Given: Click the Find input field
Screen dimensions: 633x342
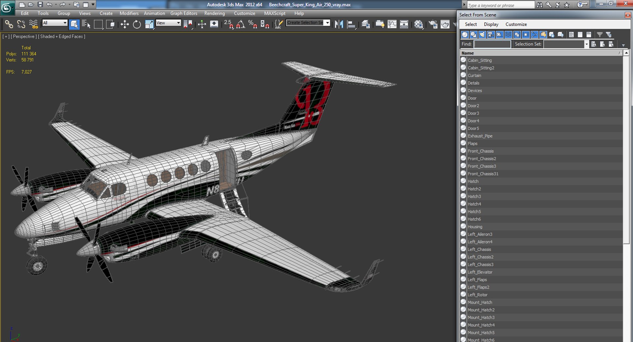Looking at the screenshot, I should point(492,44).
